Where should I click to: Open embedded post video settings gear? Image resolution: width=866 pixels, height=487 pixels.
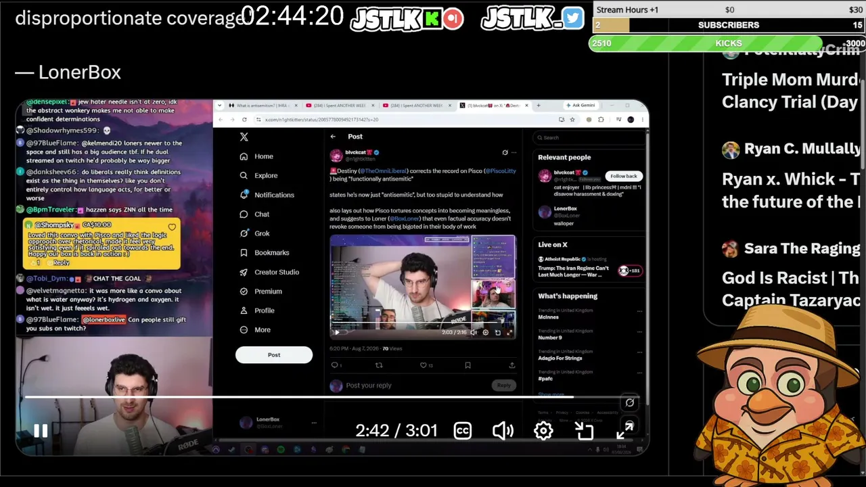click(x=485, y=332)
